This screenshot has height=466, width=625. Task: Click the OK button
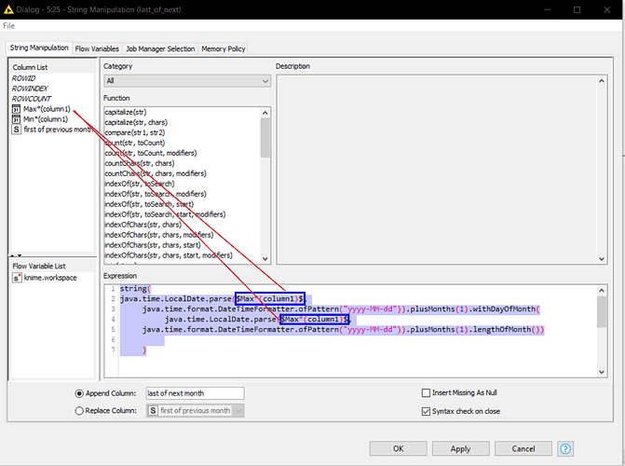(x=398, y=448)
